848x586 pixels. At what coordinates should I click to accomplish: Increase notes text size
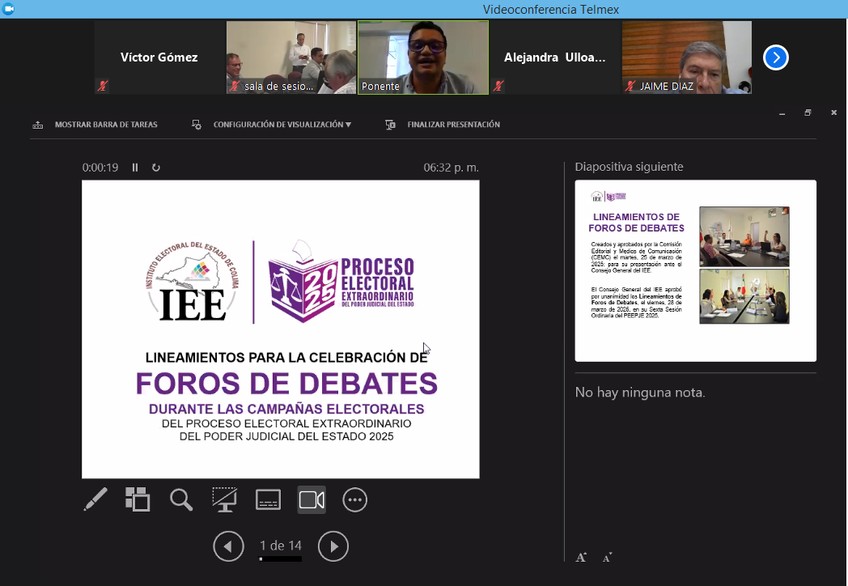pos(581,558)
